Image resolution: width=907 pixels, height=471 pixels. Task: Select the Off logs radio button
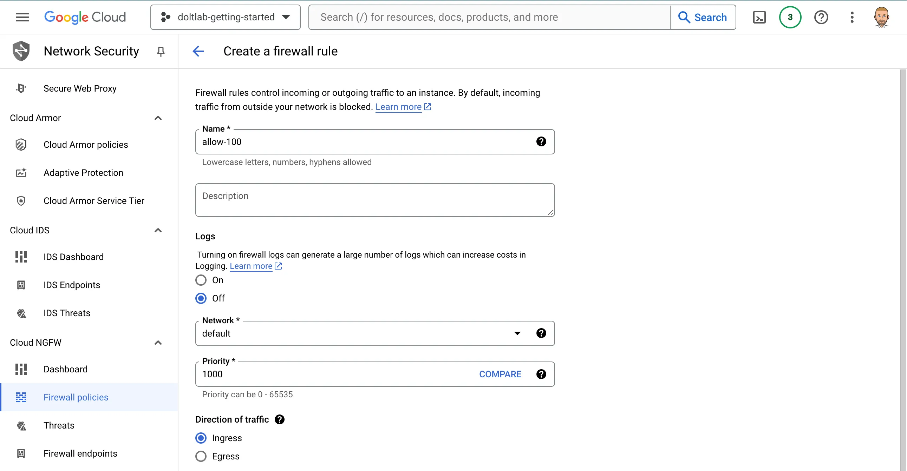point(201,298)
